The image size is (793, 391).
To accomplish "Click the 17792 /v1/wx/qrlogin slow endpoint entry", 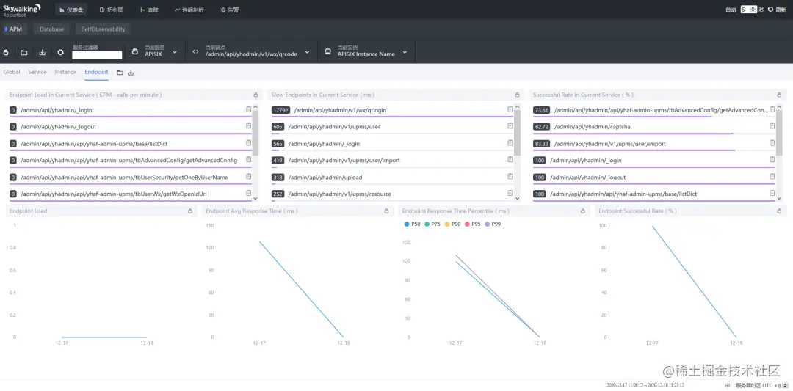I will pyautogui.click(x=392, y=110).
